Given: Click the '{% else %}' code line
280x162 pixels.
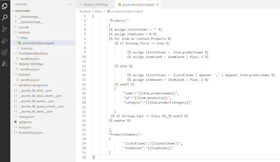Looking at the screenshot, I should coord(123,66).
